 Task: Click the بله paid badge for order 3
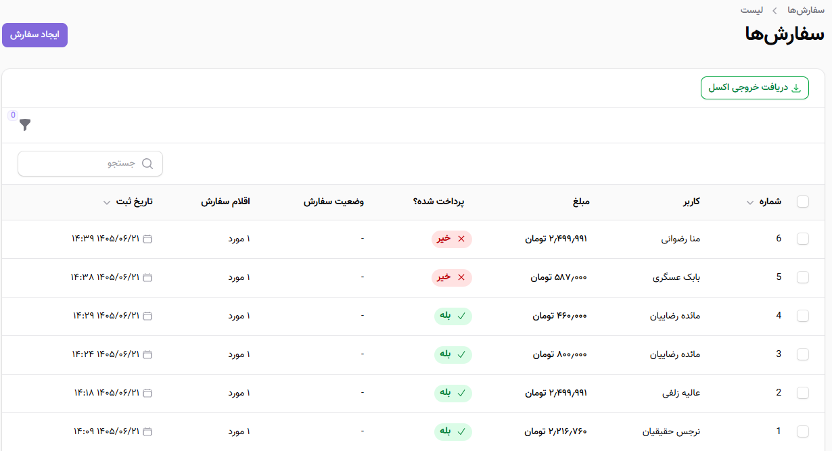[x=453, y=354]
